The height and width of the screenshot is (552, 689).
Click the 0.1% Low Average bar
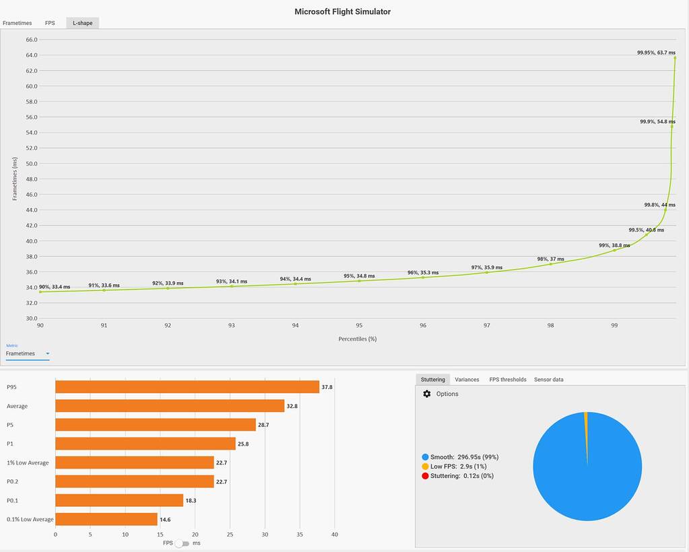tap(106, 520)
